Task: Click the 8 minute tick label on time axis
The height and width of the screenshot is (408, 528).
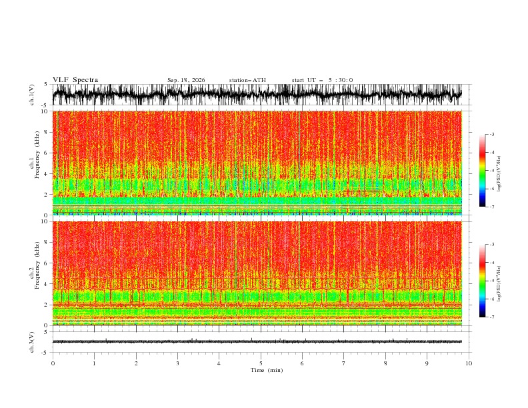Action: [385, 363]
